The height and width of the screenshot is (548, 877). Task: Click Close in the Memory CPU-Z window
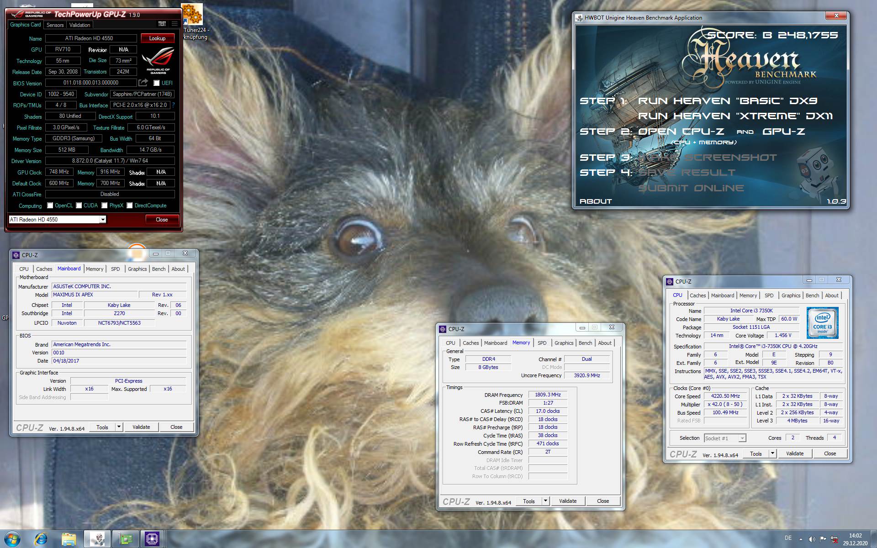pos(603,501)
